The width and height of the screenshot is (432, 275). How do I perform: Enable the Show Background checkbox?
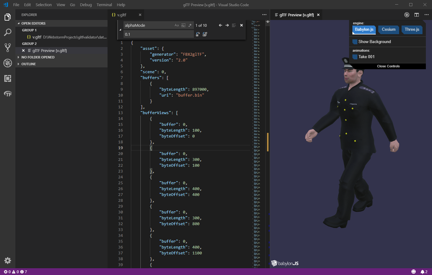click(355, 42)
